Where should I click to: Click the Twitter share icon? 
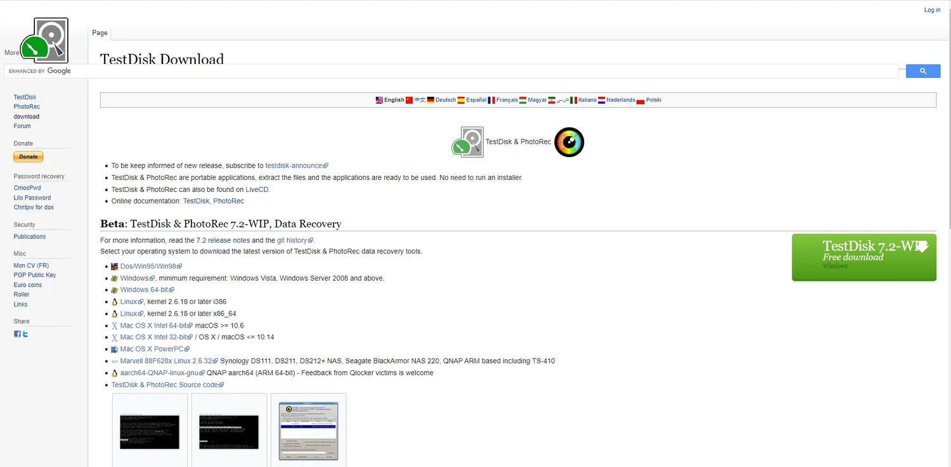25,334
